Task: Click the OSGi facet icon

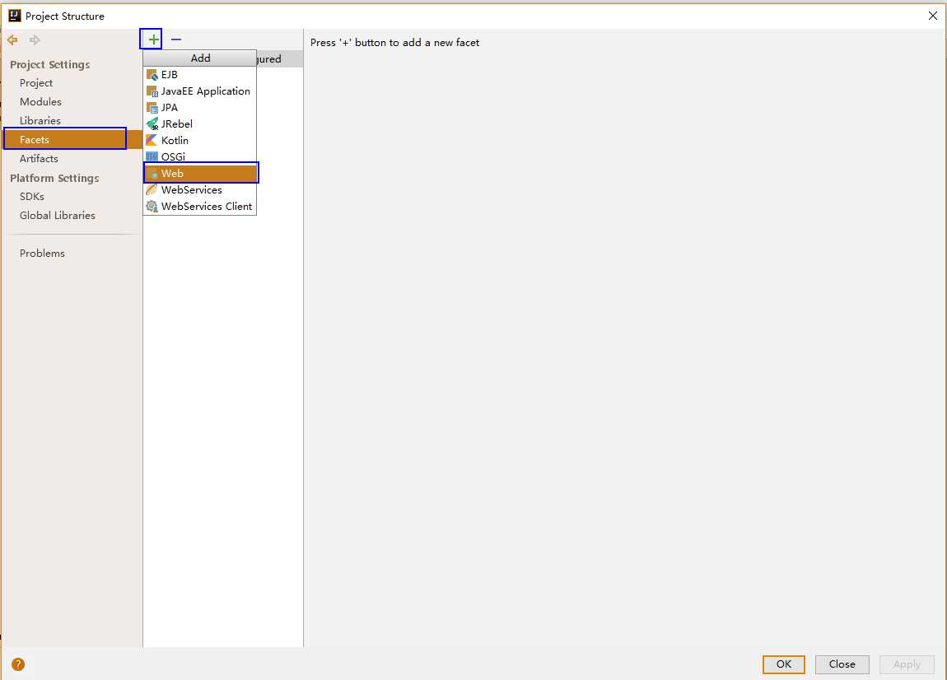Action: tap(152, 156)
